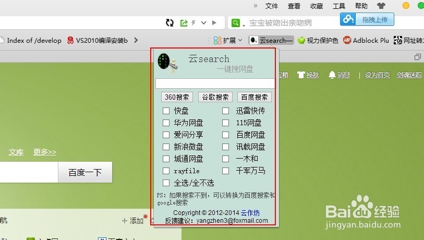
Task: Check the 城通网盘 checkbox
Action: (x=166, y=159)
